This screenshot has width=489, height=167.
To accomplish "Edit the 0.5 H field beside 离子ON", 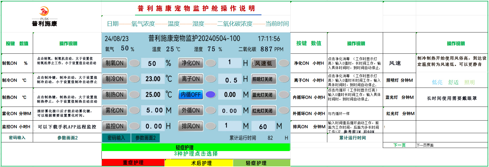I will [230, 79].
